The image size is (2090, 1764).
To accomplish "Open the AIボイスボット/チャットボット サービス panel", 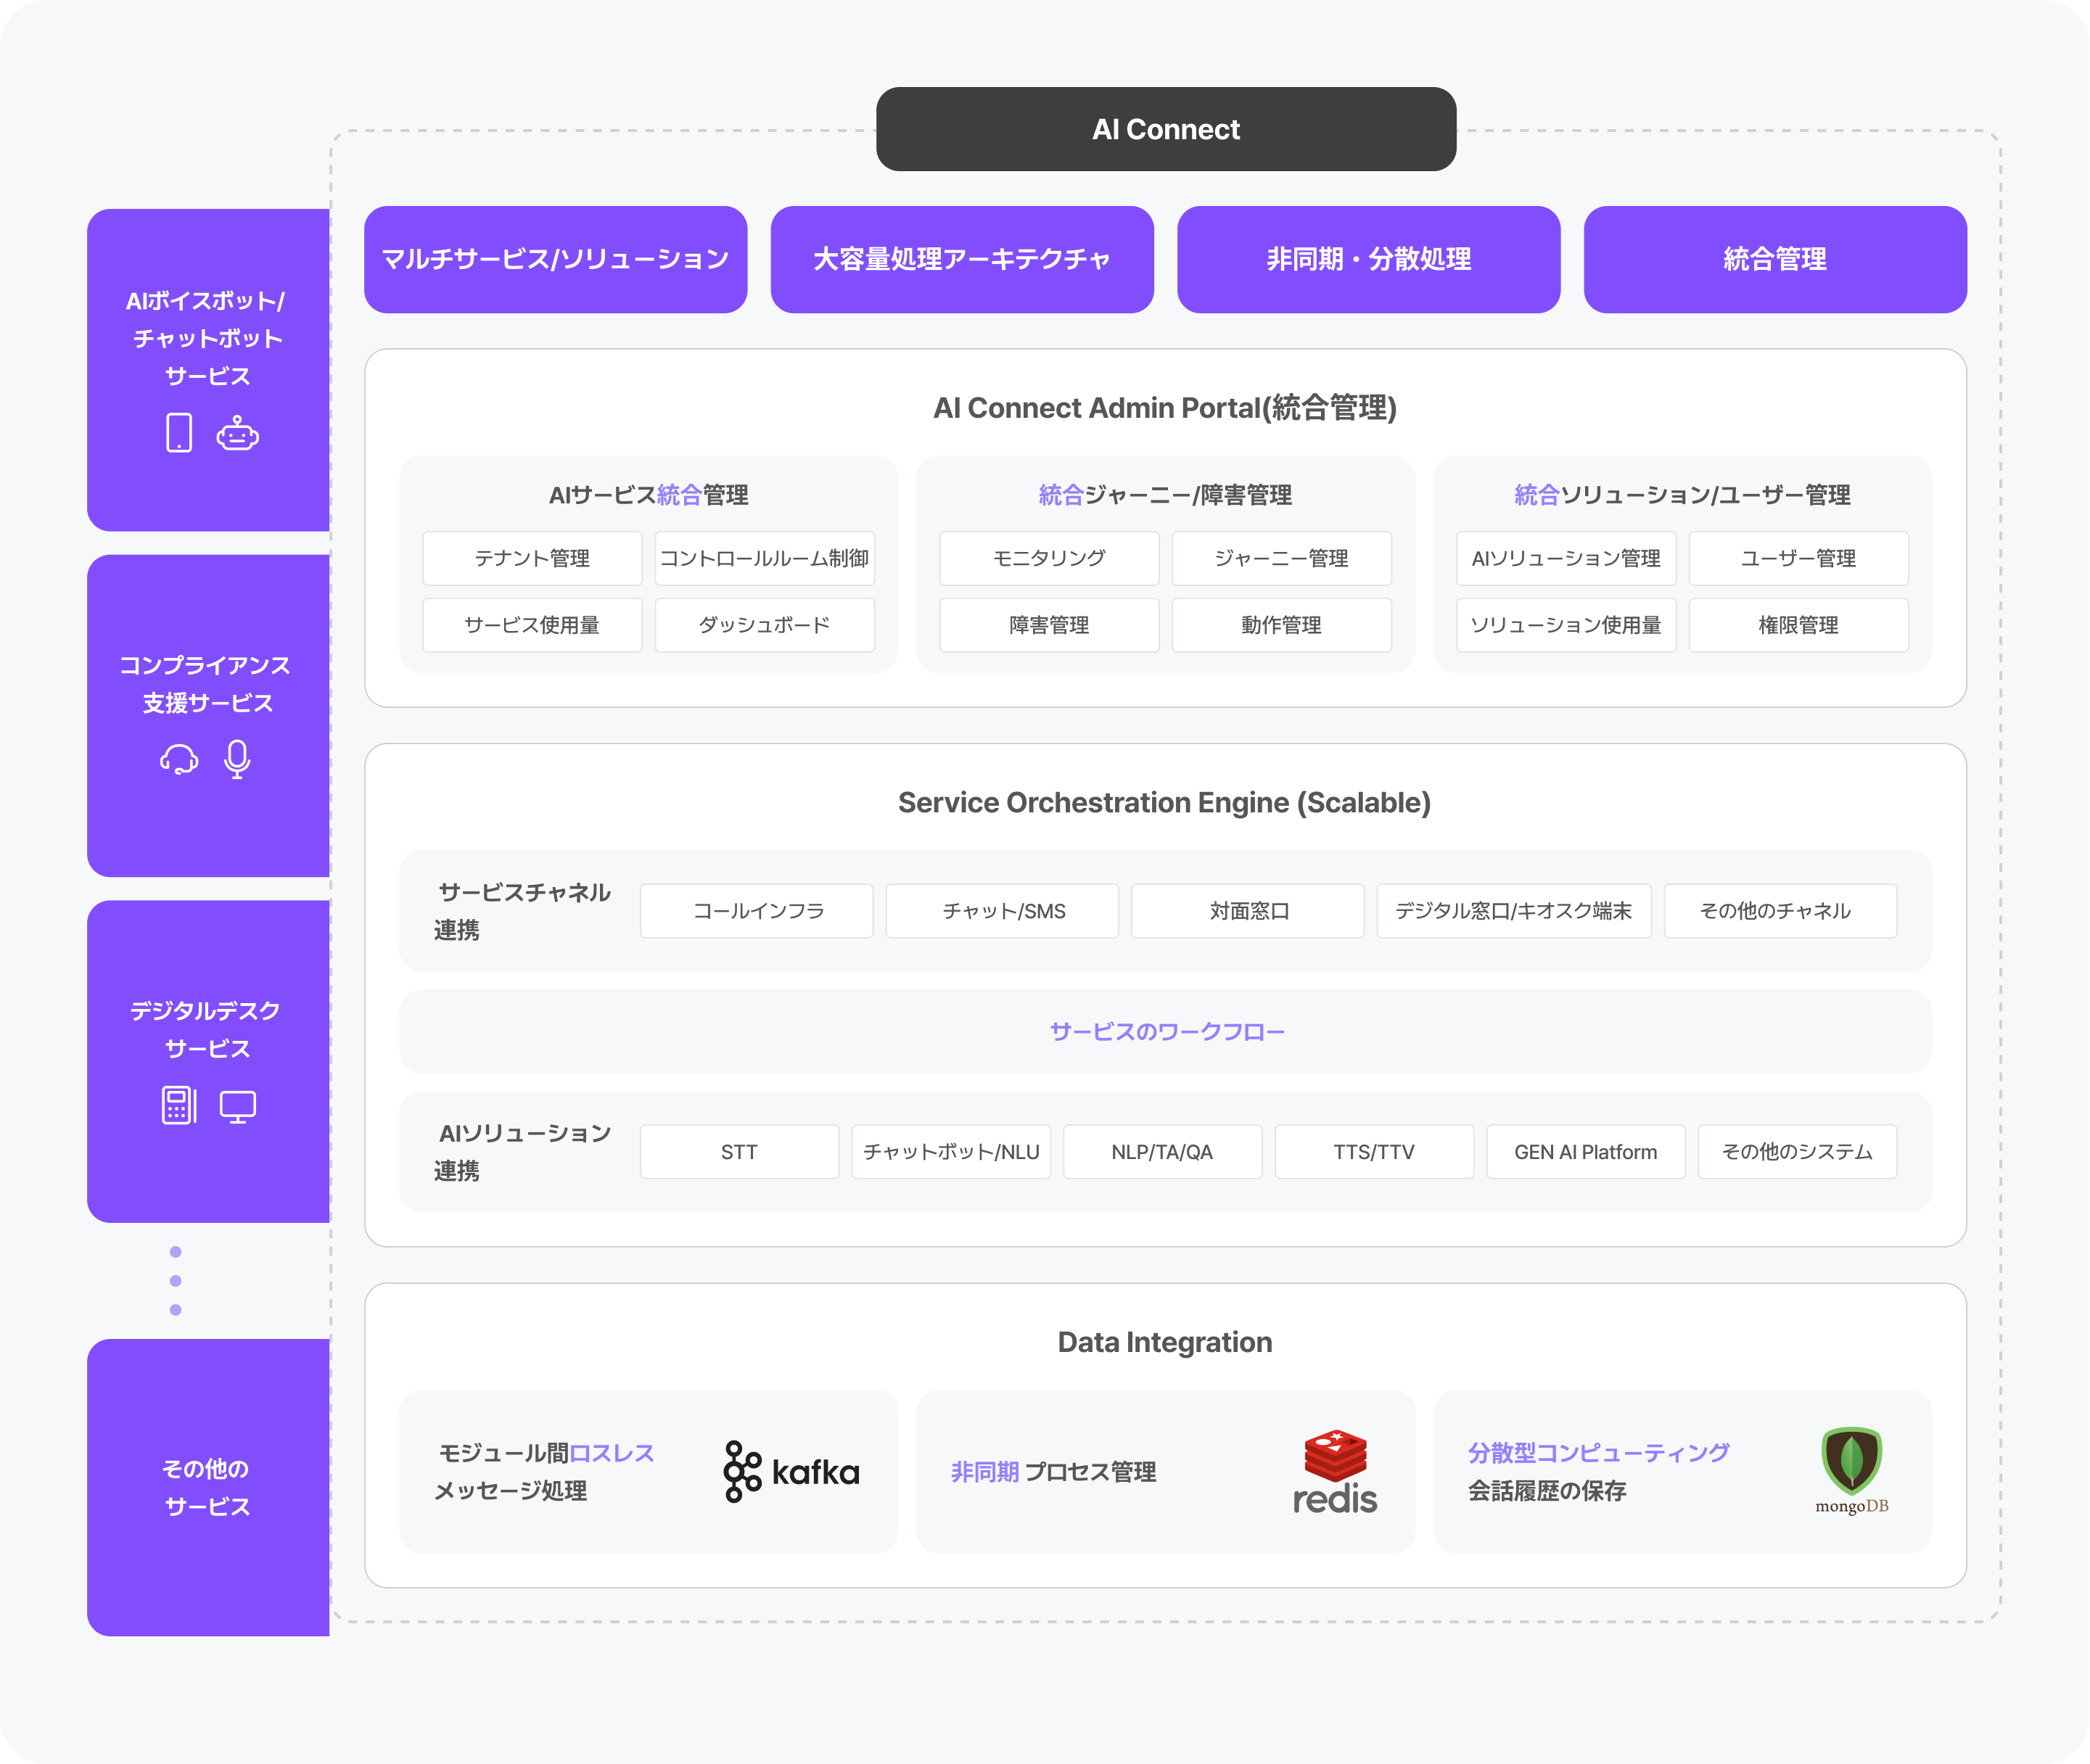I will [x=208, y=370].
